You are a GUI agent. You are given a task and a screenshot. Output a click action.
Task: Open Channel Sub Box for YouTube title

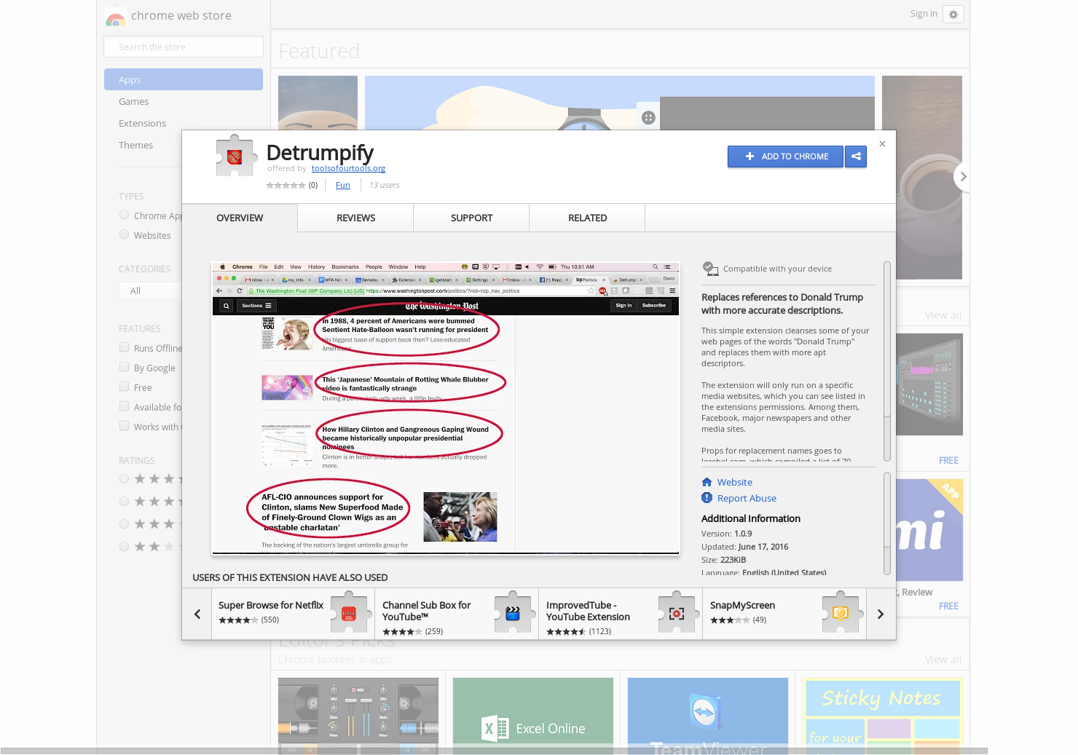tap(427, 611)
